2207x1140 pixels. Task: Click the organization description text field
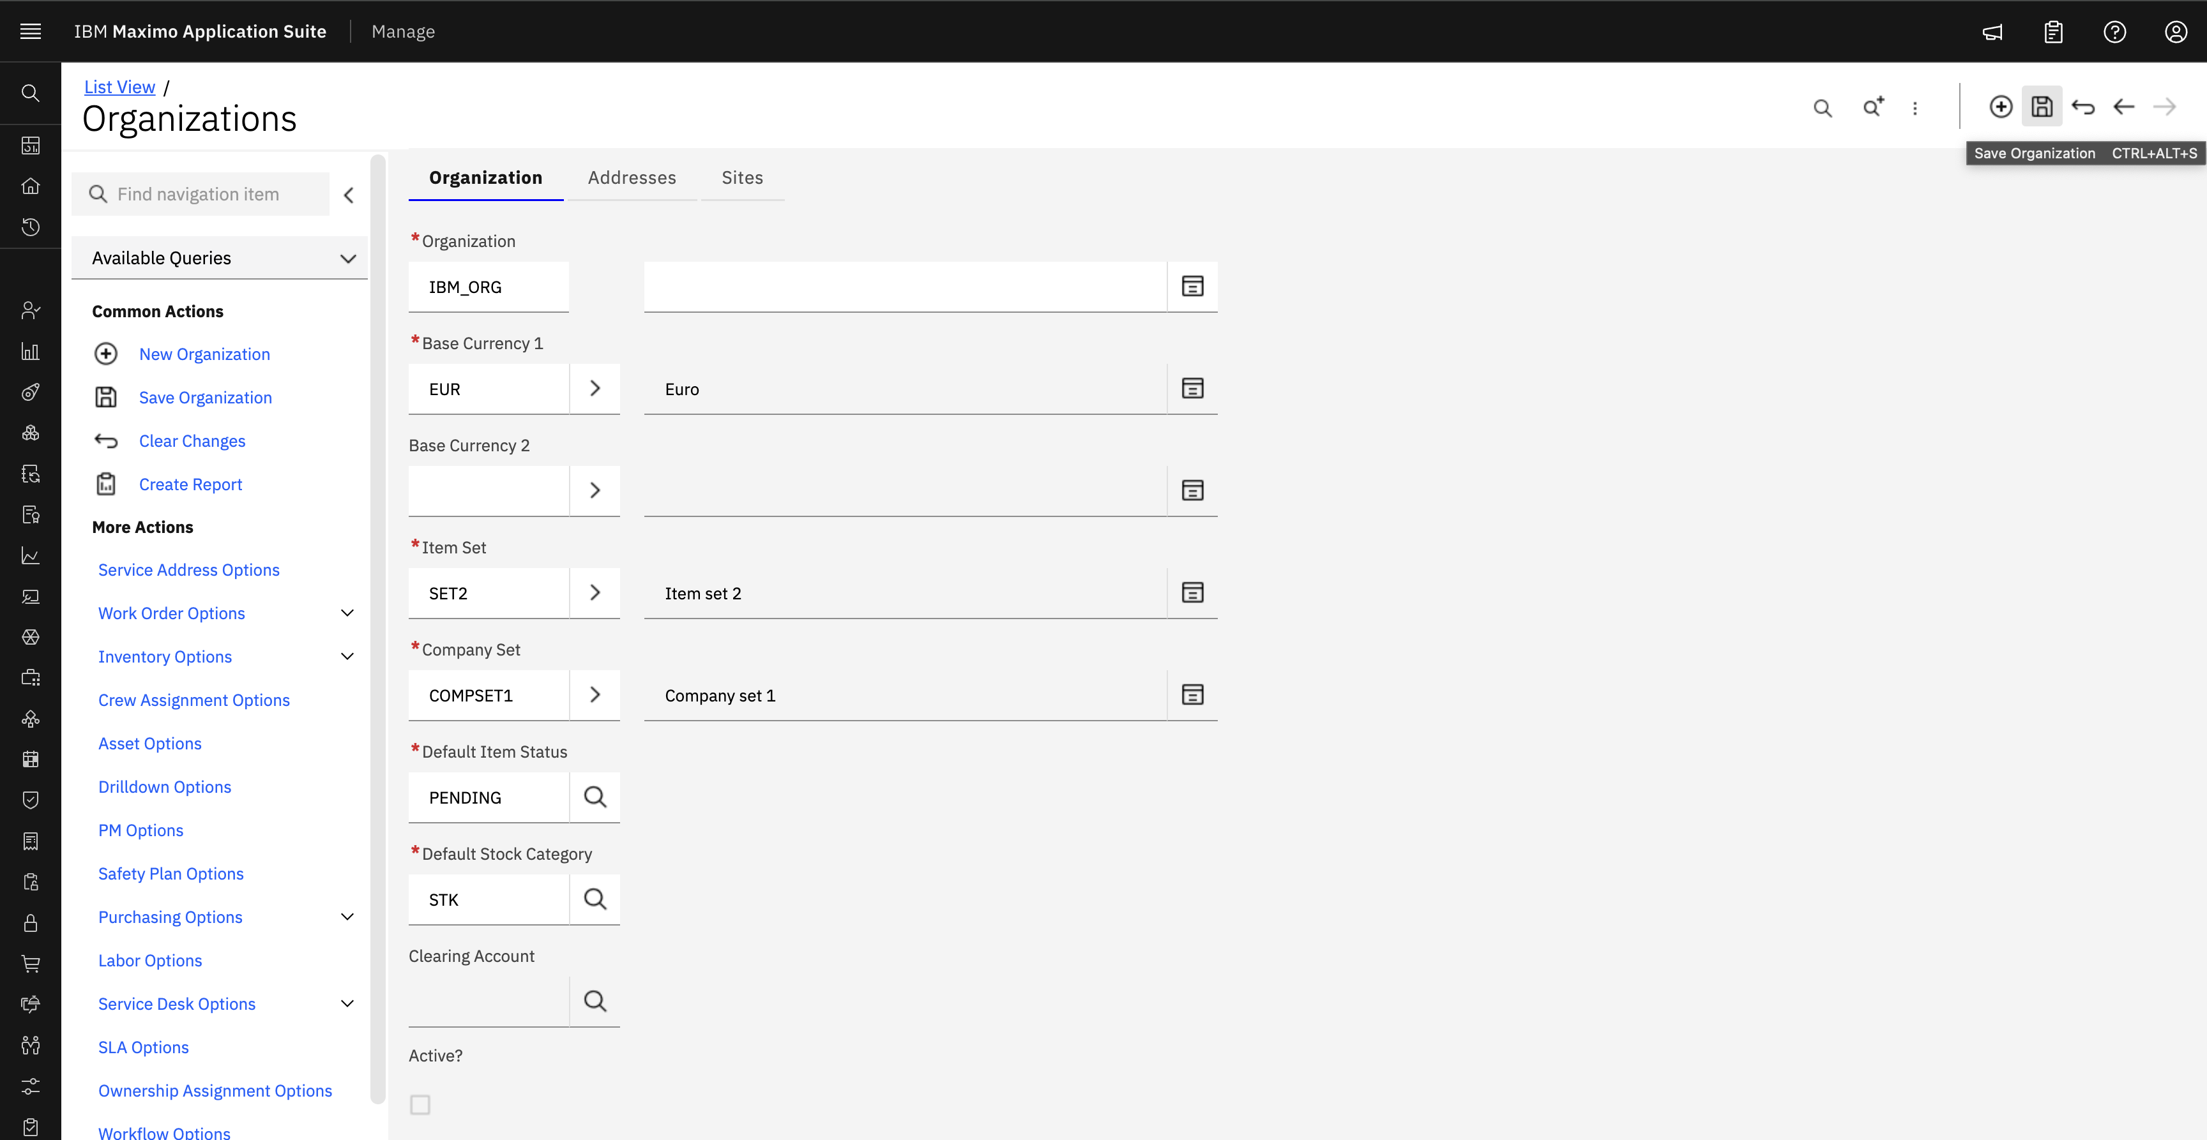(906, 286)
